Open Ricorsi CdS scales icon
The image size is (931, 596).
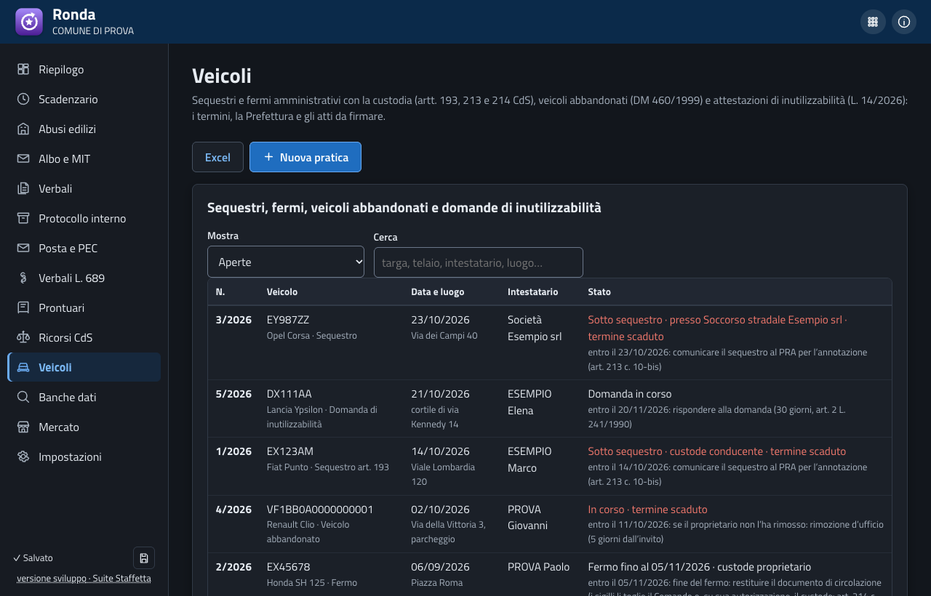(x=23, y=337)
